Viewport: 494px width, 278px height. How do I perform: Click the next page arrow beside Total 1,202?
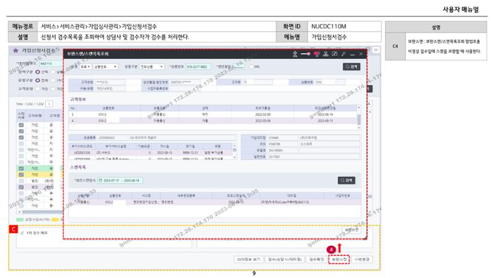click(49, 104)
